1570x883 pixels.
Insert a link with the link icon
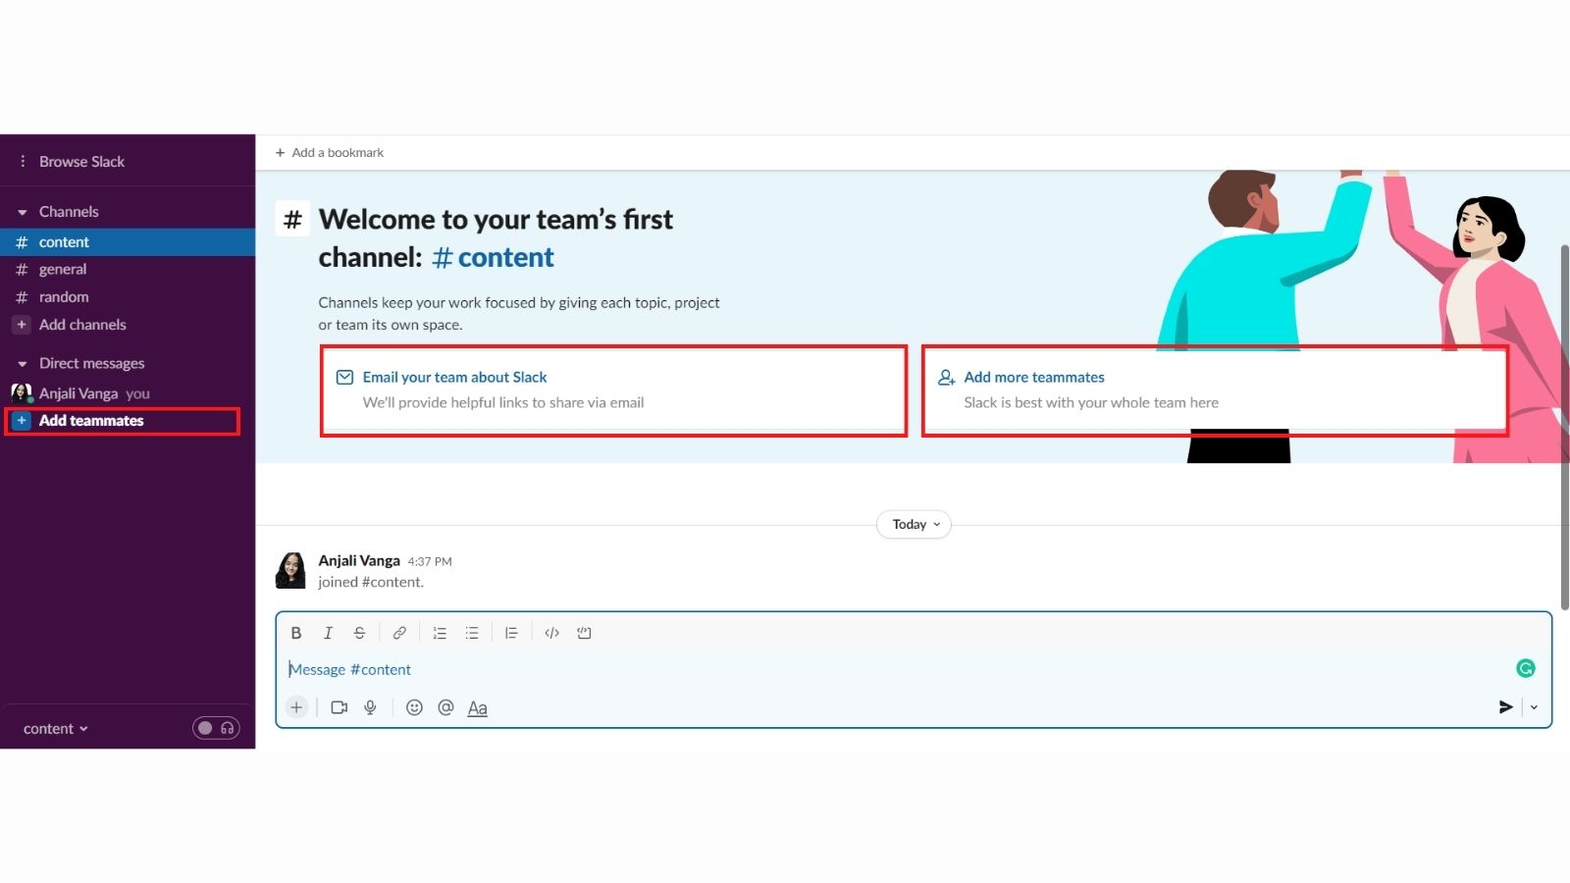click(399, 633)
